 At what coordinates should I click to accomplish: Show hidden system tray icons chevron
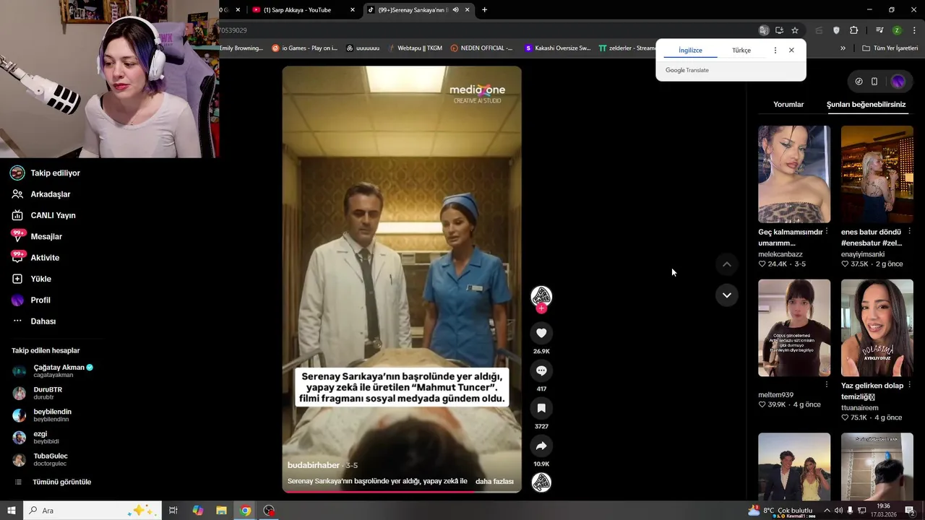tap(827, 511)
